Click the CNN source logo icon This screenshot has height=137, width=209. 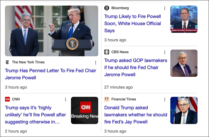tap(7, 99)
